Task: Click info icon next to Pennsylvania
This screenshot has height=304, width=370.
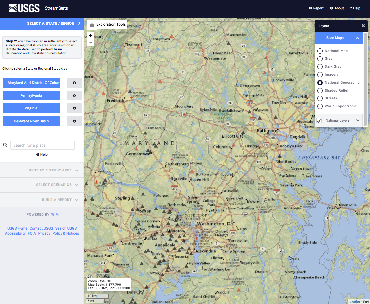Action: (74, 95)
